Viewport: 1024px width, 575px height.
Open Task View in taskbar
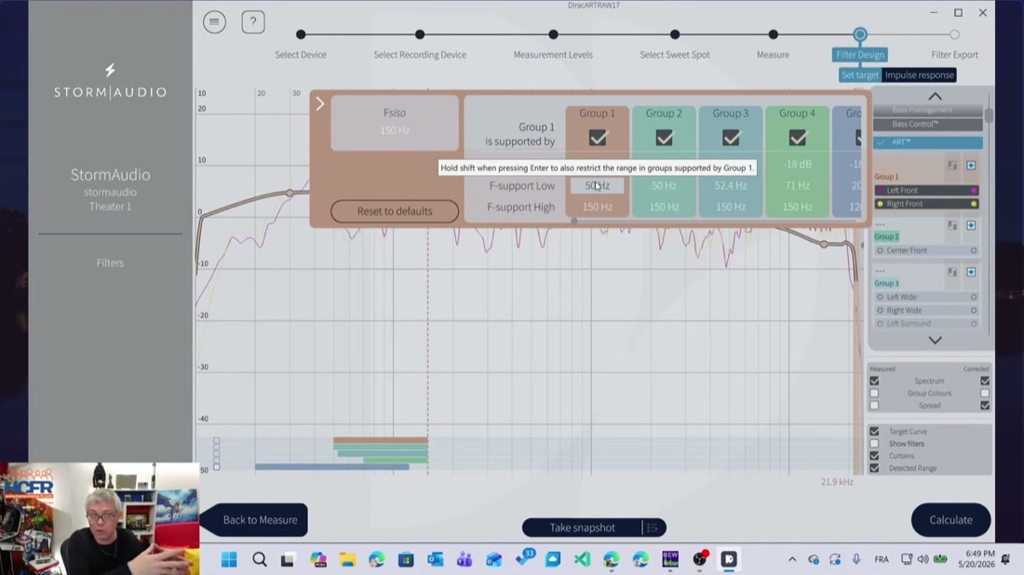[288, 559]
